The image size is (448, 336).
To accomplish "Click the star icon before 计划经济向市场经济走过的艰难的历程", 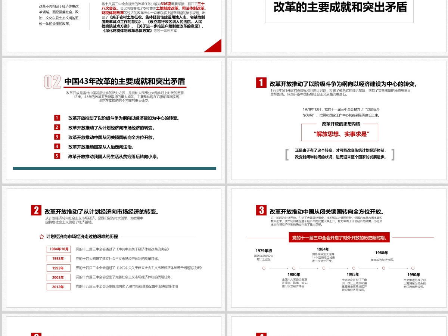I will (42, 236).
